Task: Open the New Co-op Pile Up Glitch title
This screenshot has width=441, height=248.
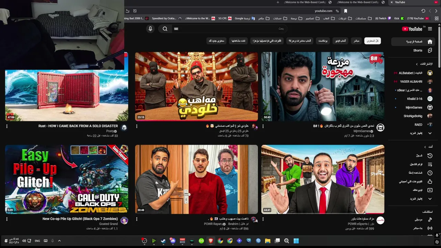Action: [80, 219]
